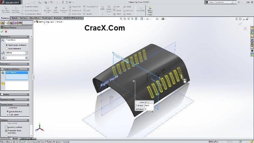Click the Extruded Cut tool
The image size is (254, 143).
[x=48, y=10]
